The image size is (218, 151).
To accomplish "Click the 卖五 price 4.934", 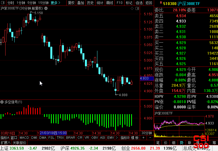I will tap(181, 16).
